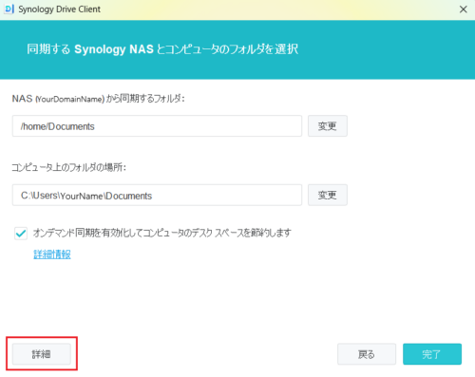Click the header title 同期する Synology NAS

(x=162, y=49)
